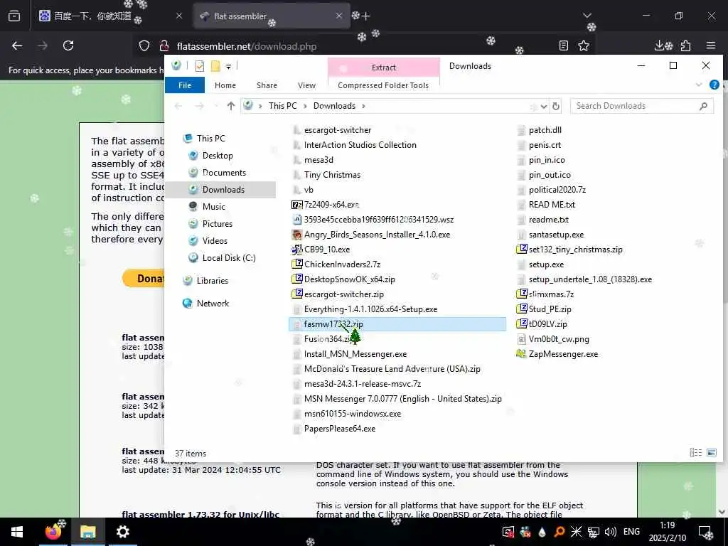Click the Firefox address bar URL

tap(247, 46)
